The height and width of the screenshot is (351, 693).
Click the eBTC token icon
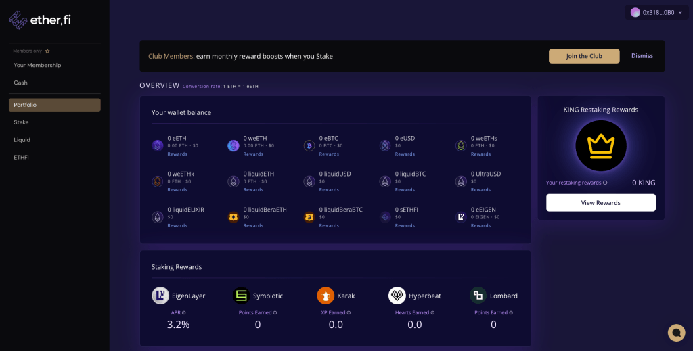click(x=309, y=145)
